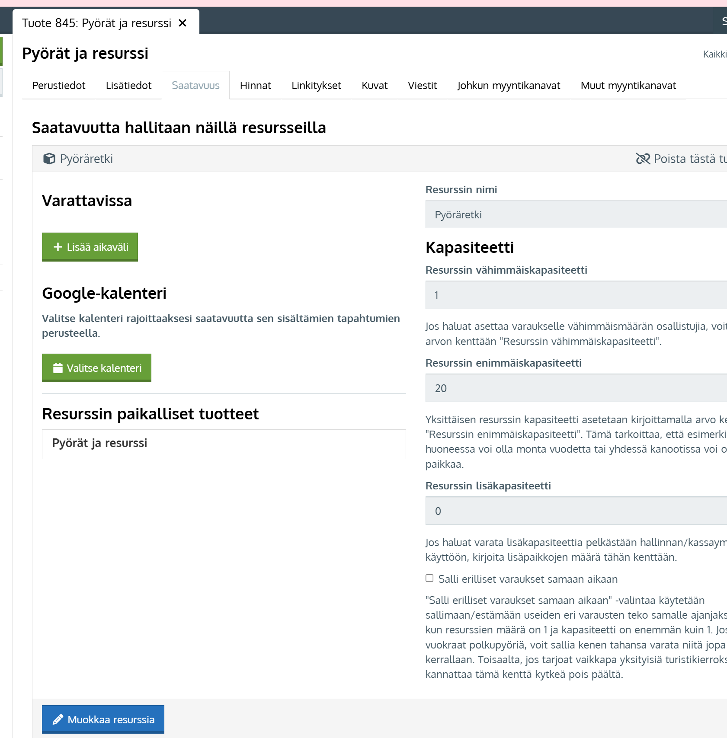The height and width of the screenshot is (738, 727).
Task: Toggle Salli erilliset varaukset samaan aikaan checkbox
Action: click(429, 578)
